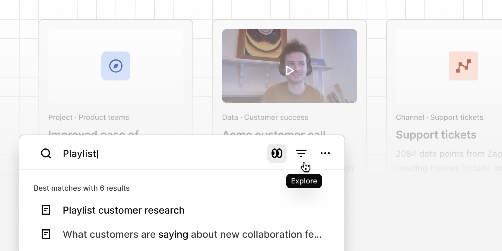Click the document icon beside Playlist customer research

pos(46,210)
